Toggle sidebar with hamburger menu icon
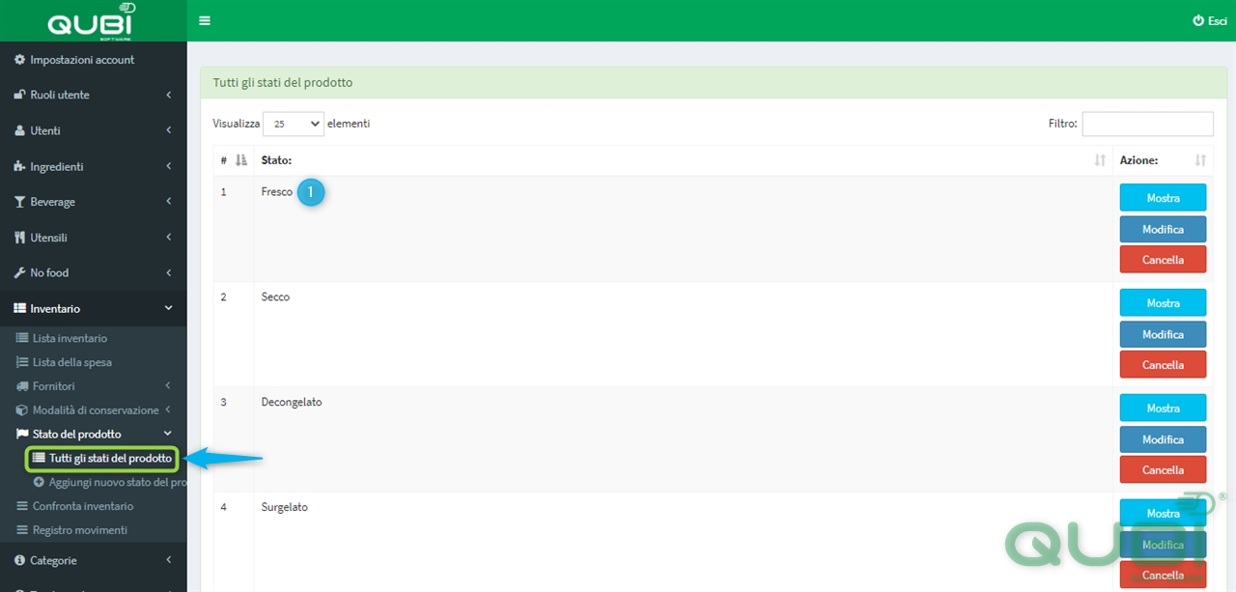The image size is (1236, 592). tap(205, 20)
